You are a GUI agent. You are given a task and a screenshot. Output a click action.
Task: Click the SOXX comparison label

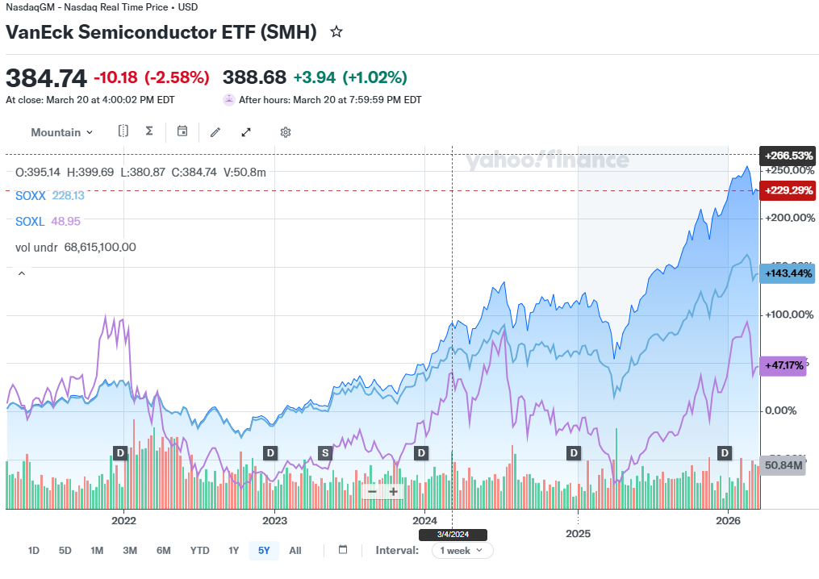click(31, 196)
